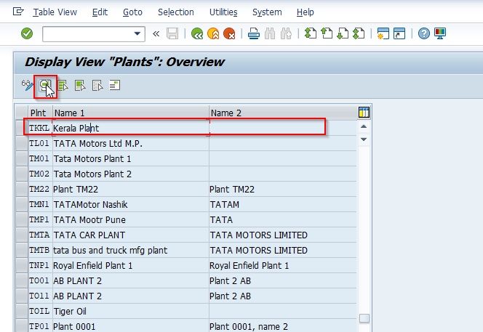Collapse command field with double chevron

pyautogui.click(x=156, y=33)
